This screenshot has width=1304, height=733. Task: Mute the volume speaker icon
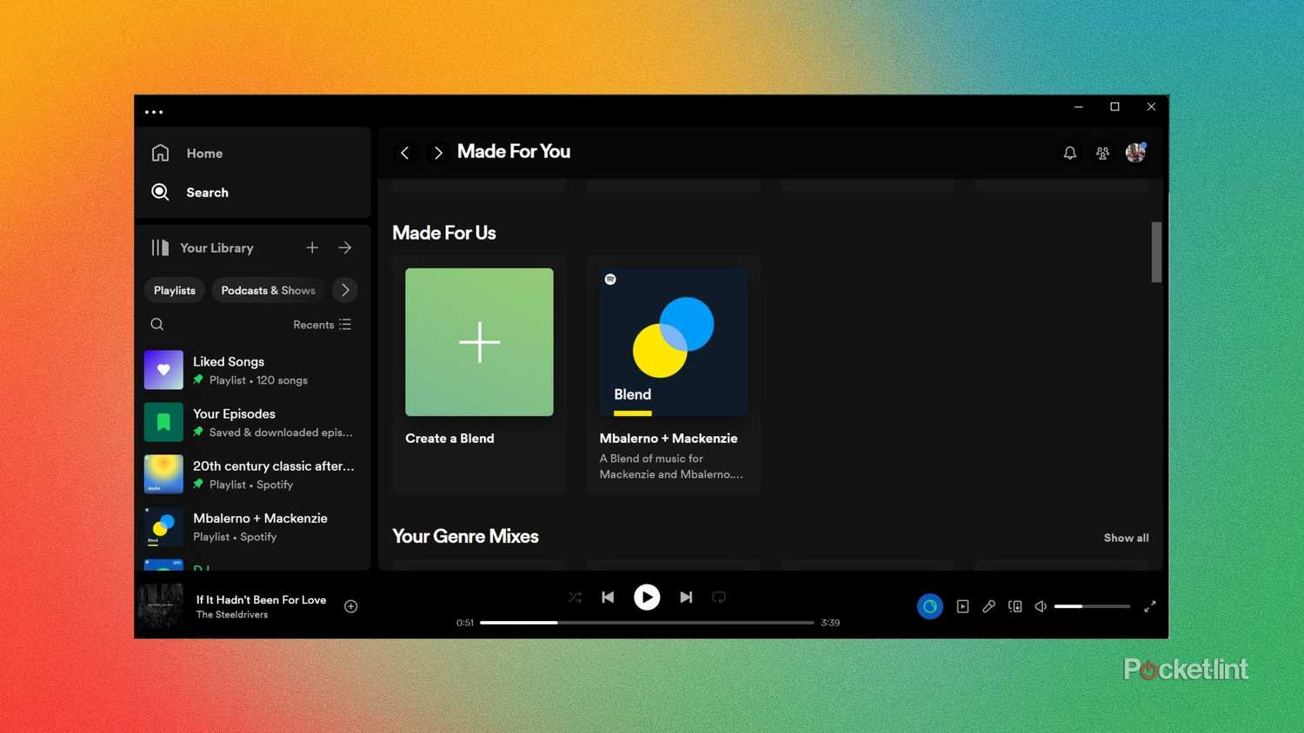point(1041,606)
